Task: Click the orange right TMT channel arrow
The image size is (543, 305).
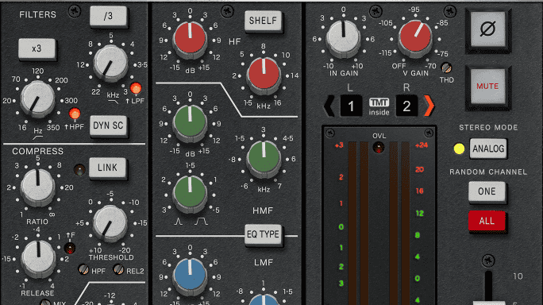Action: (x=429, y=106)
